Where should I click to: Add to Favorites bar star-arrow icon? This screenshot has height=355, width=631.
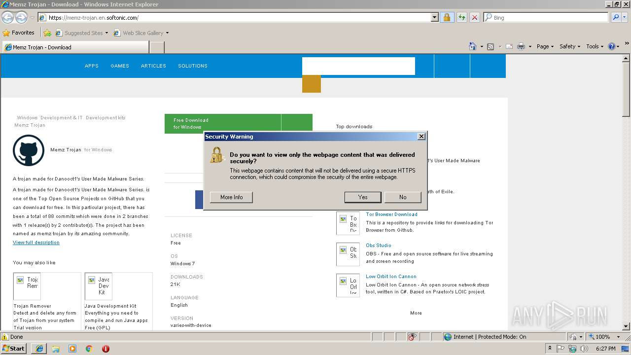coord(47,33)
